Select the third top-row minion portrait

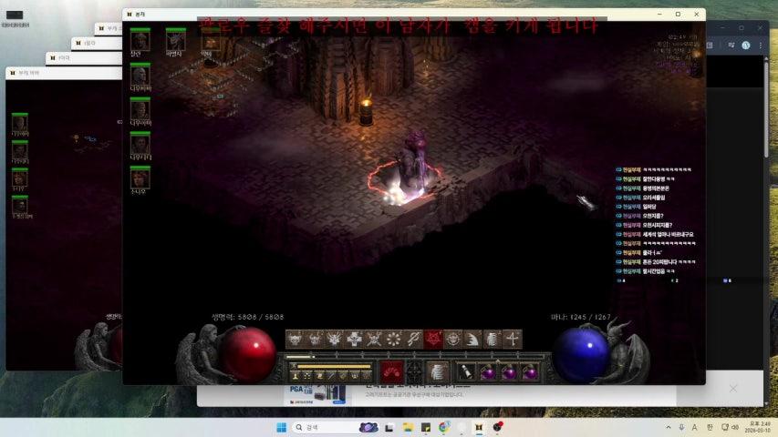click(211, 41)
